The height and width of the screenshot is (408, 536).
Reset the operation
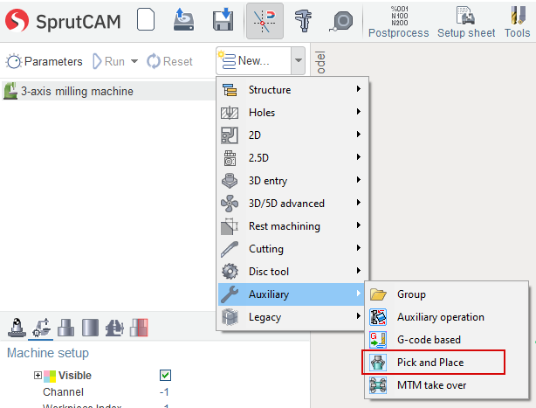(x=169, y=61)
